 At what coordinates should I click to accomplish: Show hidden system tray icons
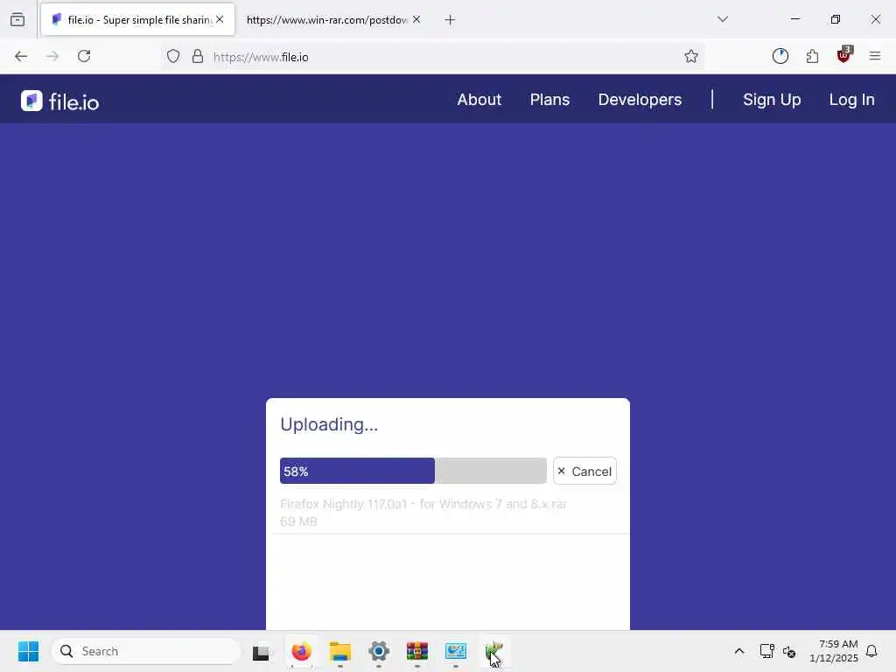[x=738, y=651]
